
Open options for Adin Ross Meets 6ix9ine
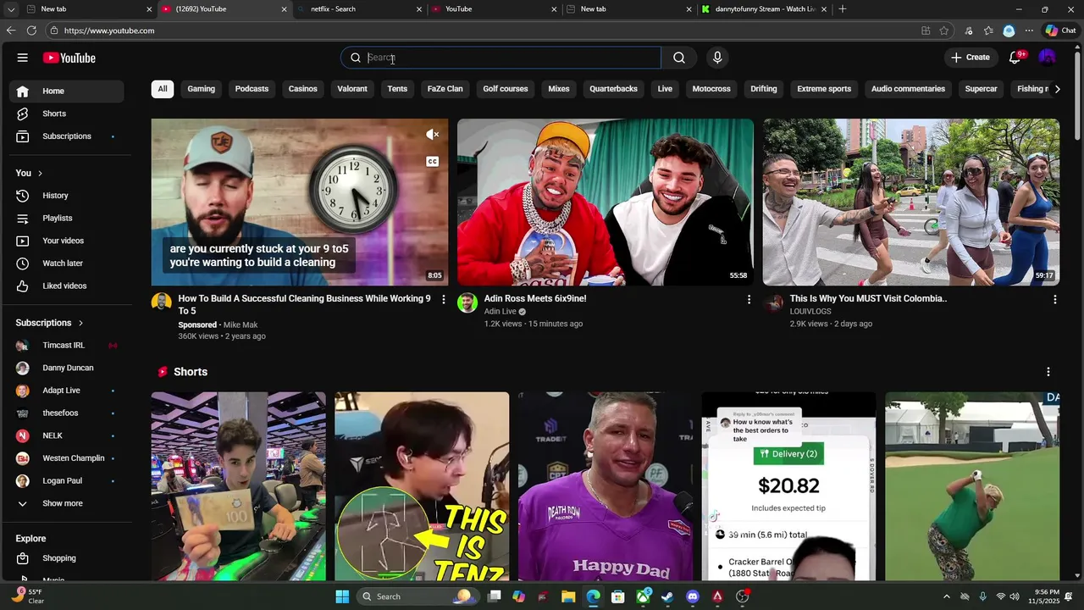(x=749, y=300)
